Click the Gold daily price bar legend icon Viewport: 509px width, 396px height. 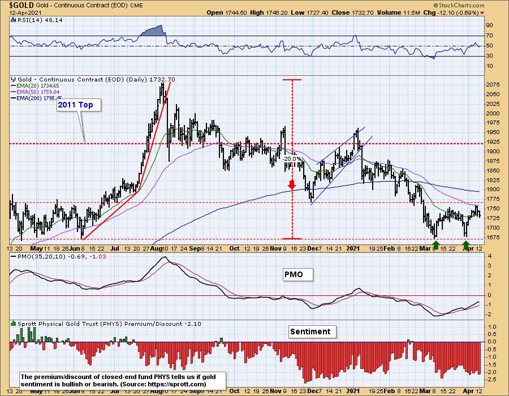tap(14, 79)
